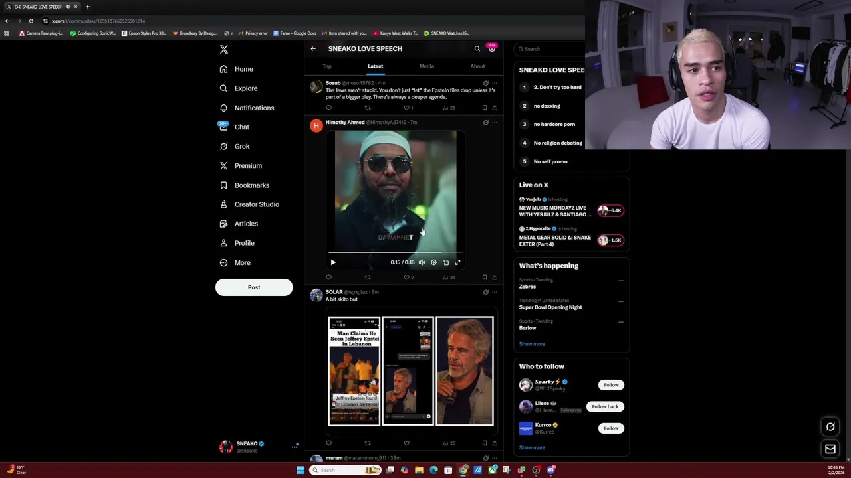Expand the More menu in sidebar
Viewport: 851px width, 478px height.
(234, 262)
